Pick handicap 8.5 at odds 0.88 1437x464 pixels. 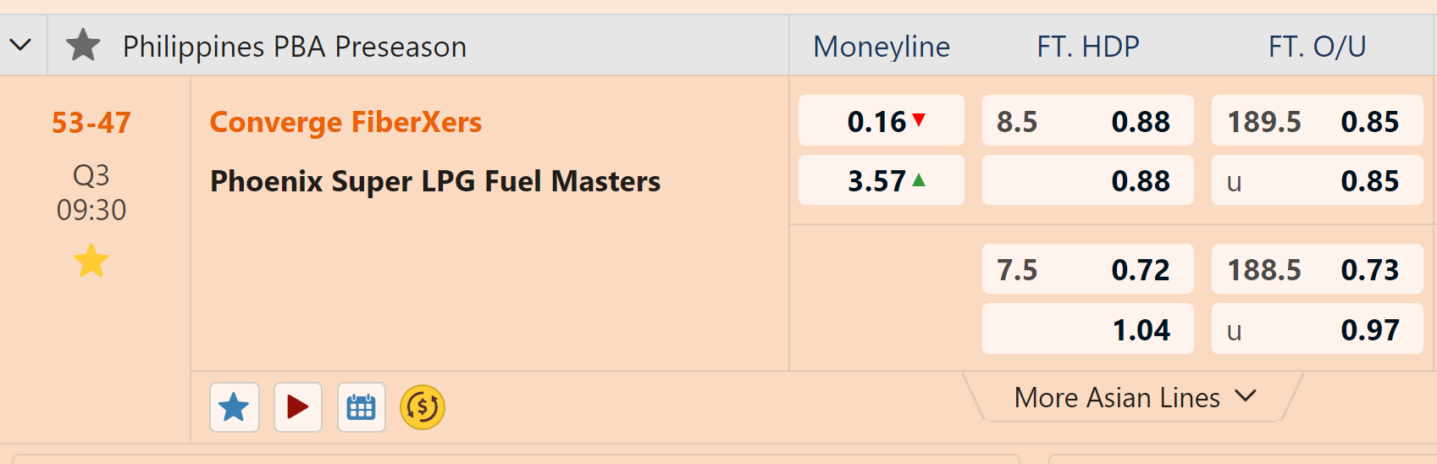(x=1087, y=121)
